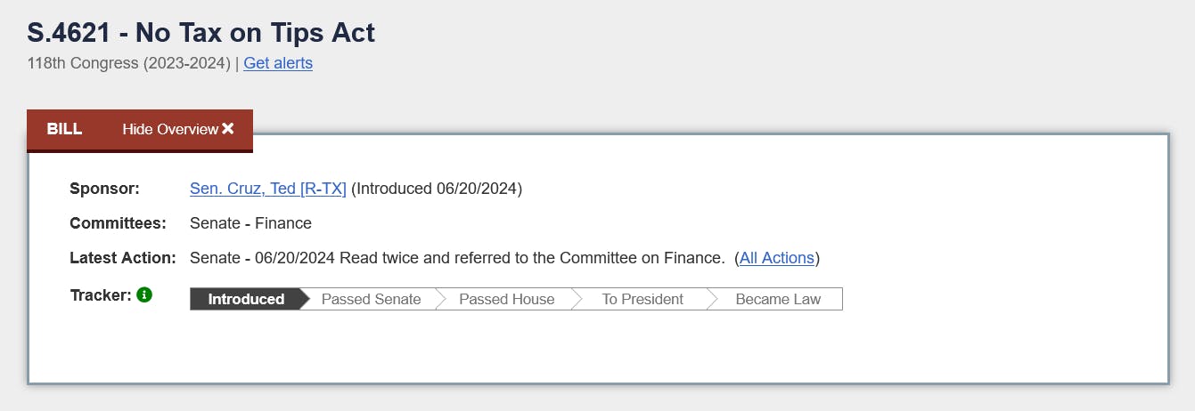
Task: Open sponsor Sen. Cruz, Ted profile link
Action: point(267,189)
